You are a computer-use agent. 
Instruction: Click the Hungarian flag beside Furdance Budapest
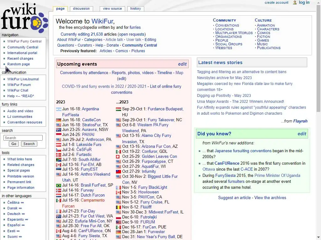click(118, 109)
